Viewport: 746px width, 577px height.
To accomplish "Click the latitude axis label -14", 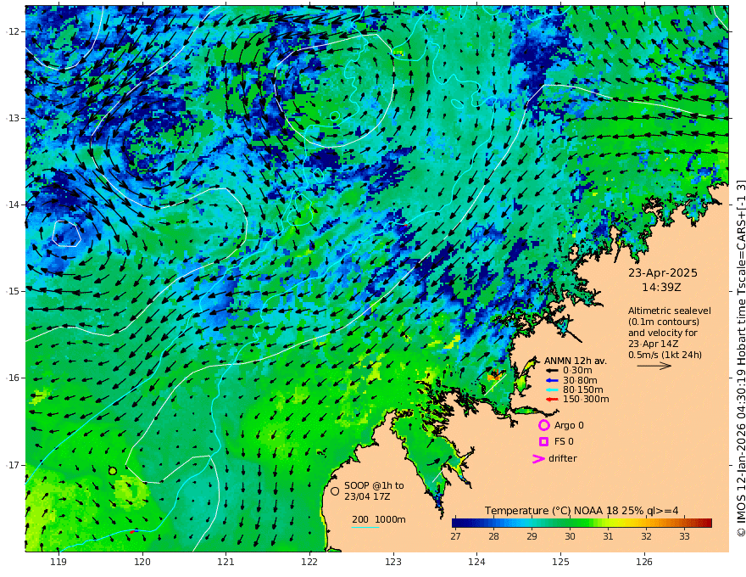I will point(13,204).
